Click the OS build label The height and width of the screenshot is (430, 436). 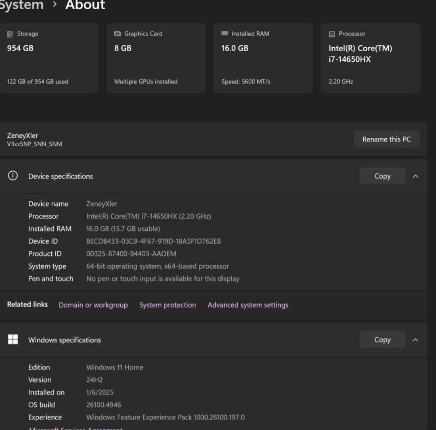click(x=42, y=405)
